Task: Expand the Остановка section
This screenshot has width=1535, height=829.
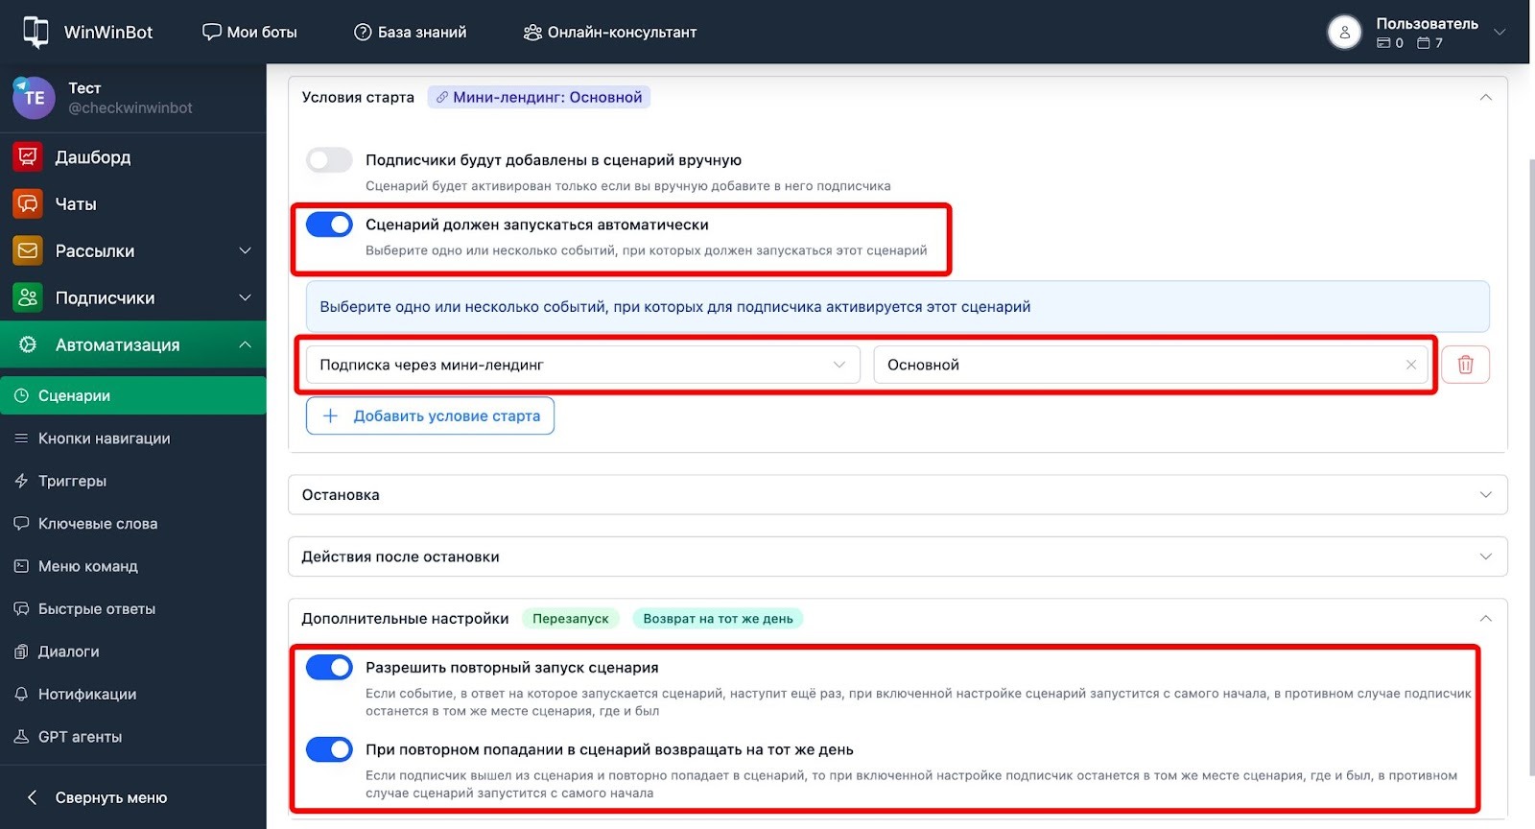Action: click(897, 495)
